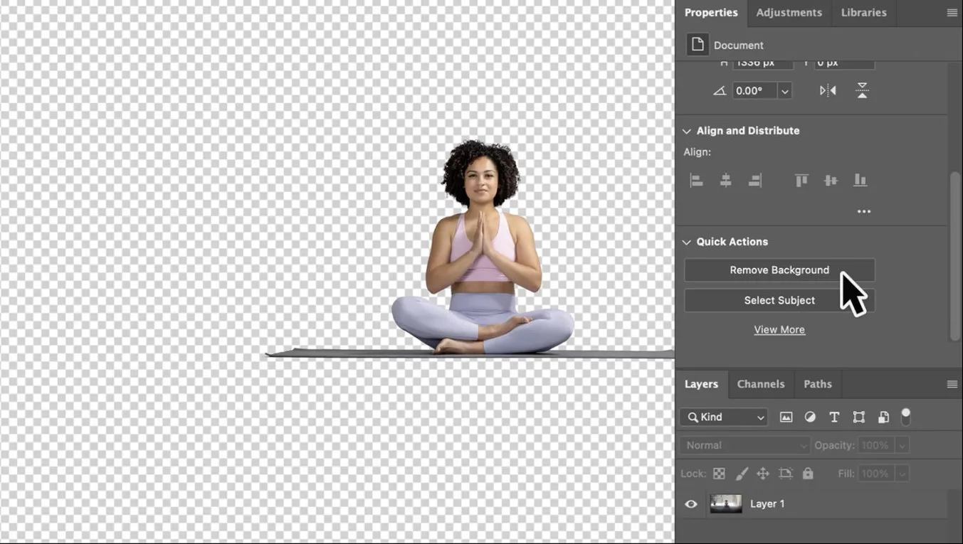Screen dimensions: 963x544
Task: Align horizontal centers icon
Action: (x=725, y=181)
